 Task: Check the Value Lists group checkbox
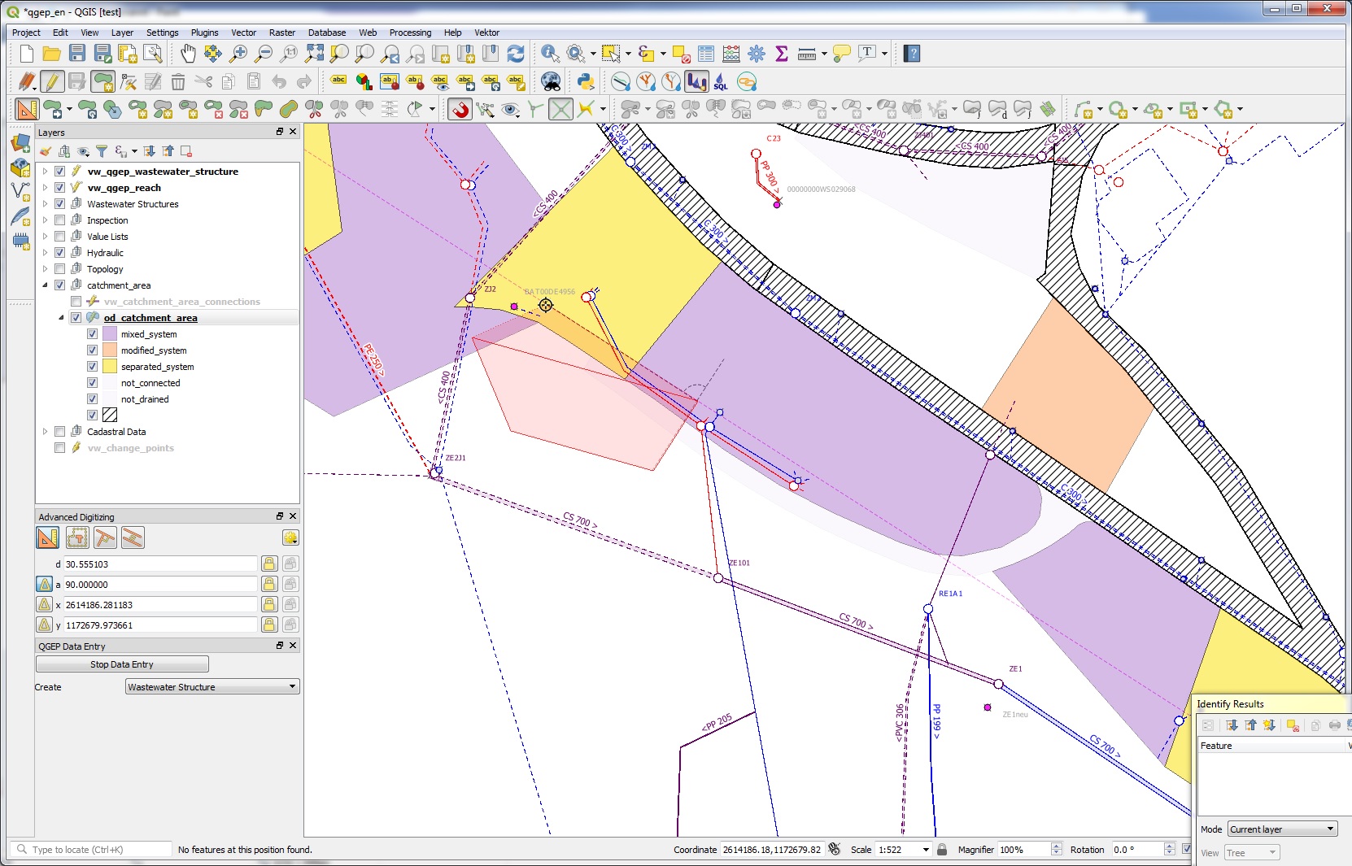59,237
